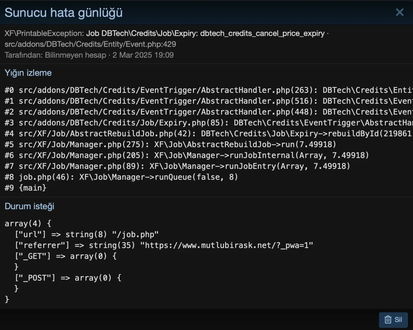Click stack trace line #8 job.php(46)
Screen dimensions: 413x330
121,177
